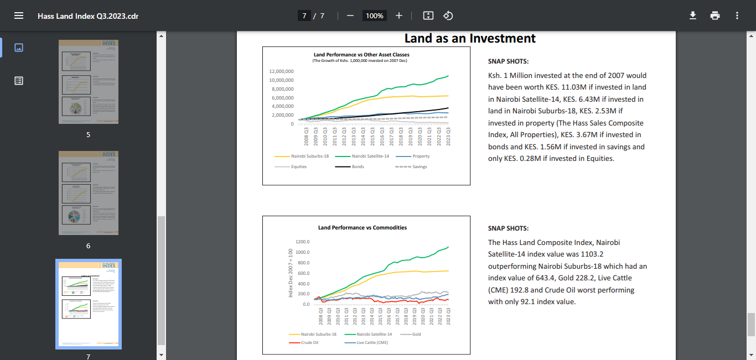Edit the current page number field

(304, 15)
